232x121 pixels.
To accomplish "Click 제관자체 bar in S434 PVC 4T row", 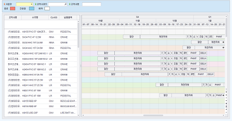I will [163, 36].
